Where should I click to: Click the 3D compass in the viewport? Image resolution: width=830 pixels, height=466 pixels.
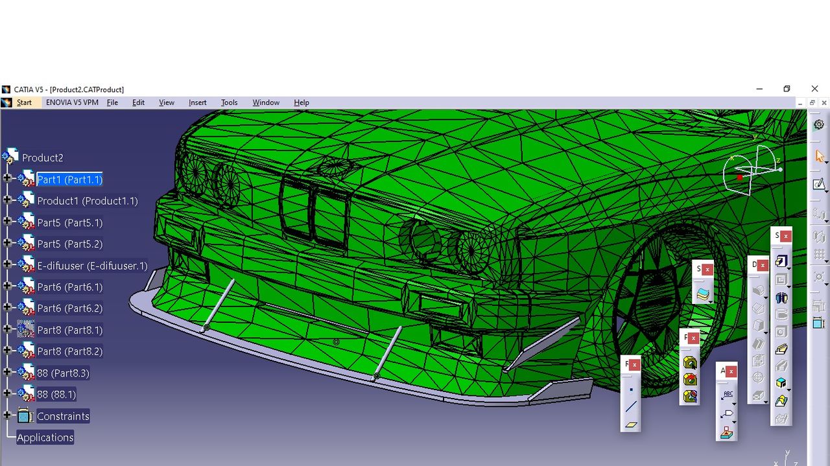pyautogui.click(x=752, y=170)
